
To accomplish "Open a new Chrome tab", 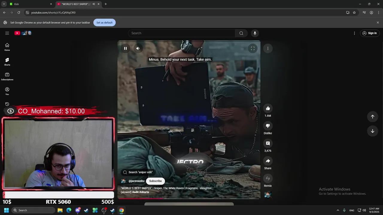I will pos(106,4).
